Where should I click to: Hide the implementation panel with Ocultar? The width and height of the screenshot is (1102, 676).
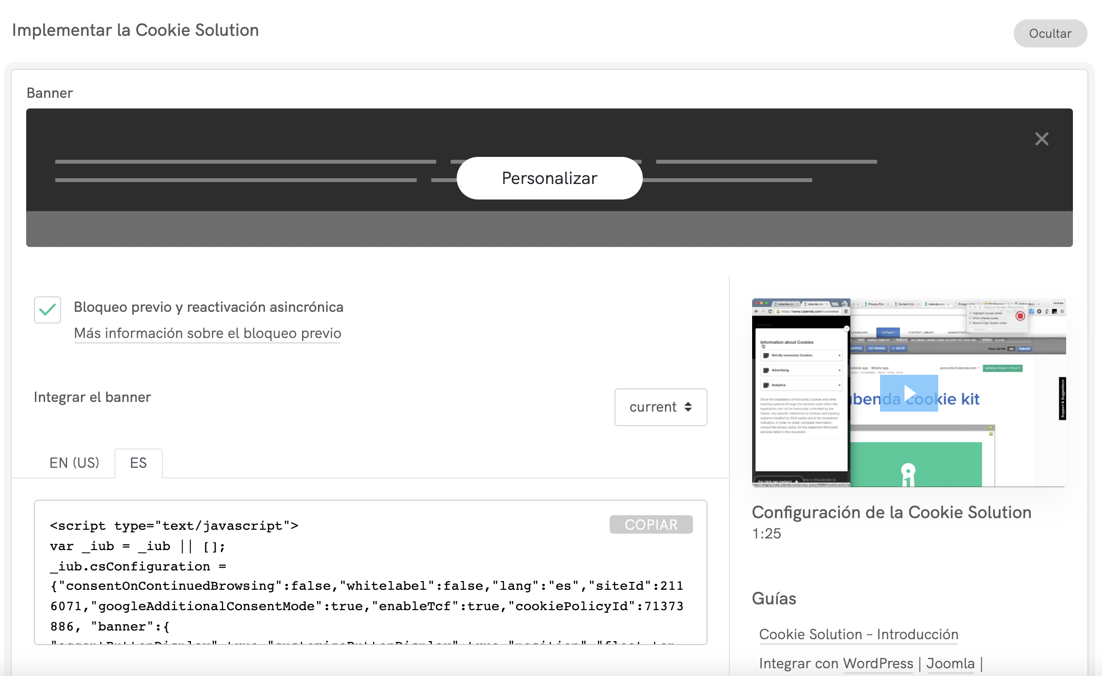1050,33
